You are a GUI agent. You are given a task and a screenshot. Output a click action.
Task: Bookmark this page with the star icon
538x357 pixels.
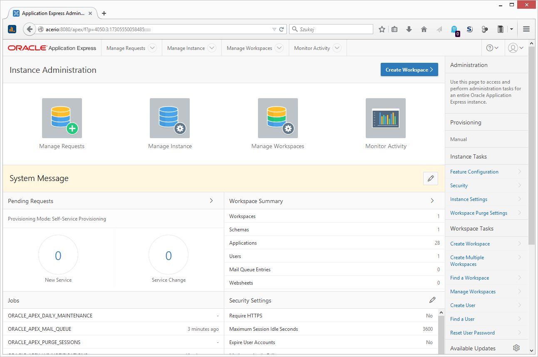tap(382, 29)
